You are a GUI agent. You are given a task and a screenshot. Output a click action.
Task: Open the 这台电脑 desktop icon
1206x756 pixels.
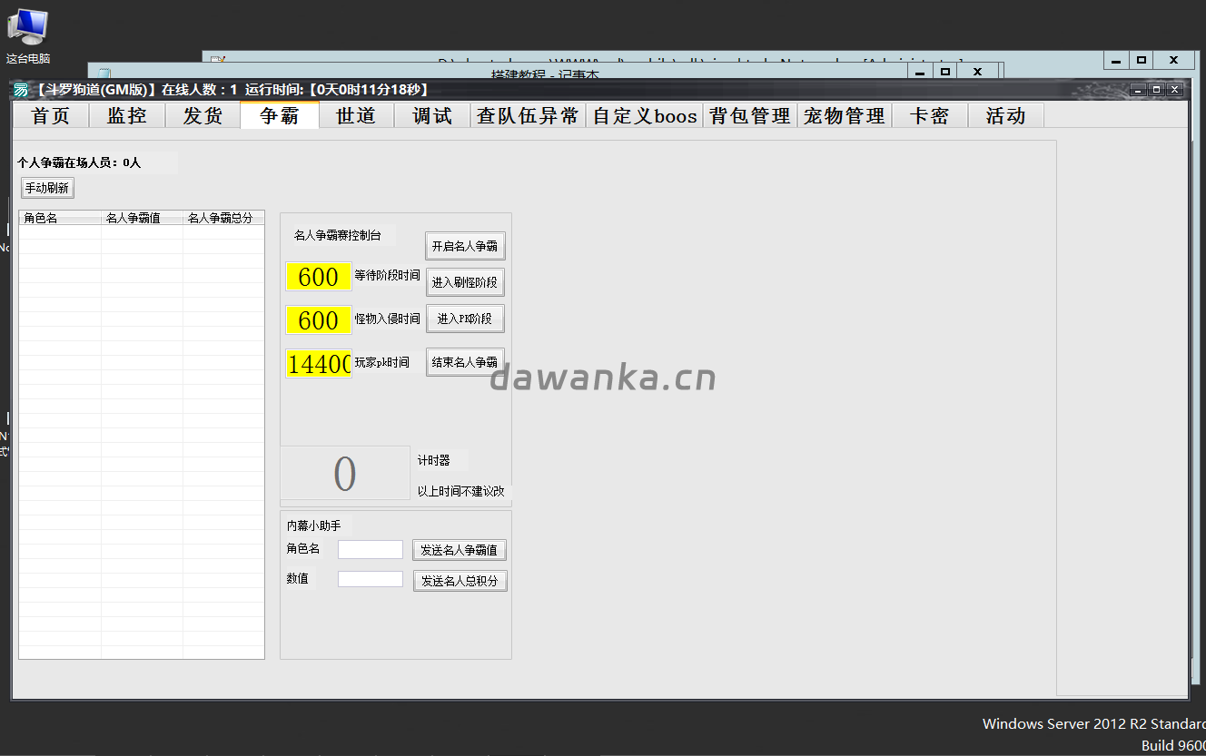(27, 27)
